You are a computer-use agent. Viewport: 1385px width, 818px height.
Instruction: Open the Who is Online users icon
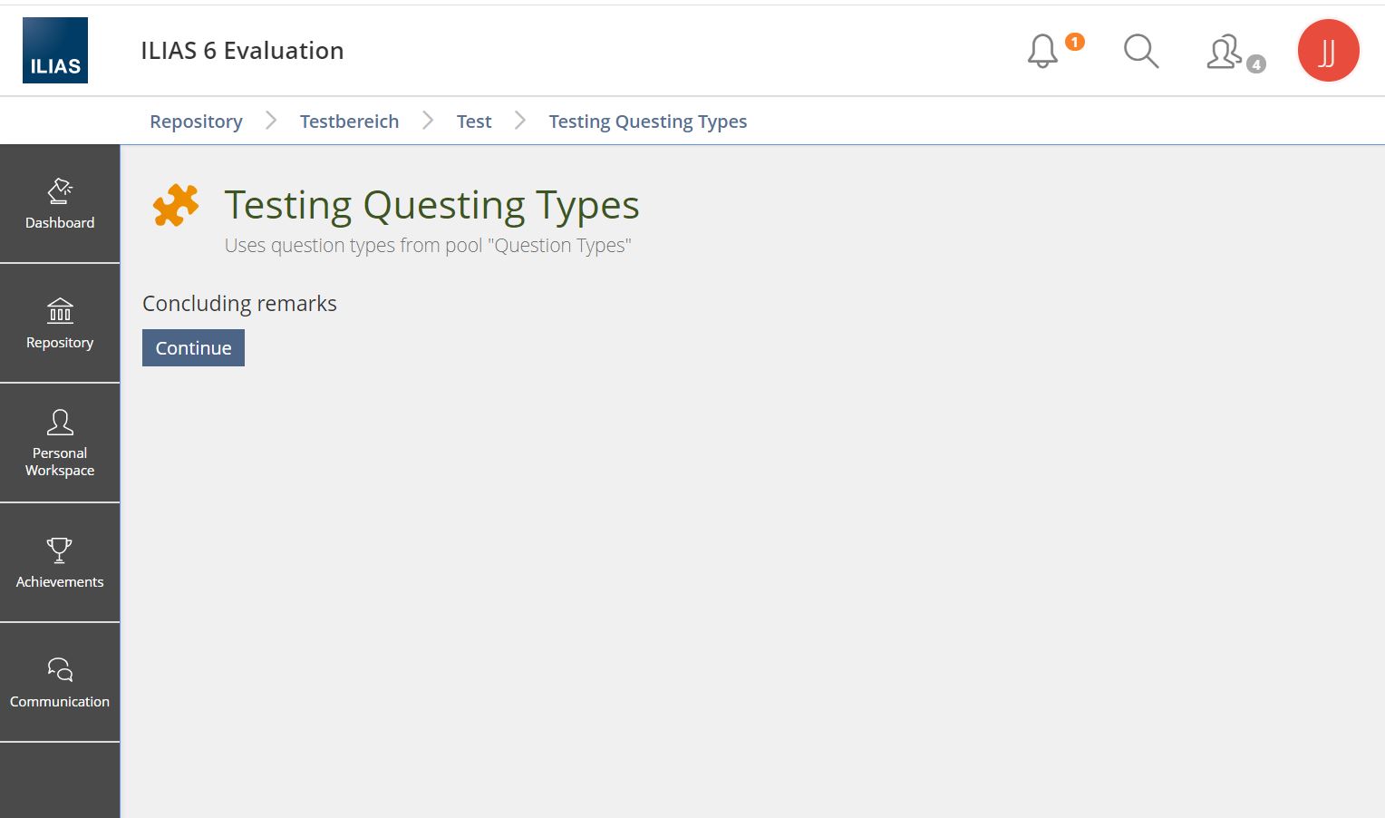click(x=1224, y=52)
